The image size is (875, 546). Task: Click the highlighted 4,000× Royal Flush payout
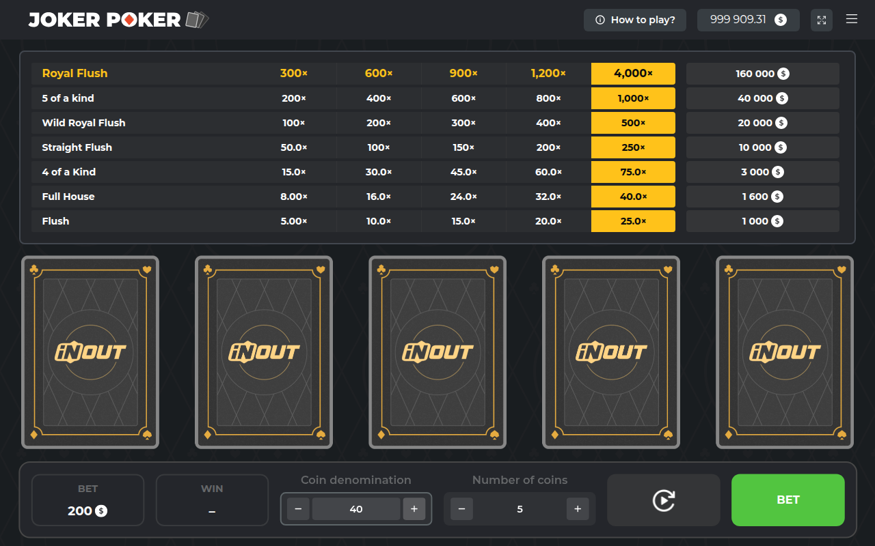coord(633,74)
